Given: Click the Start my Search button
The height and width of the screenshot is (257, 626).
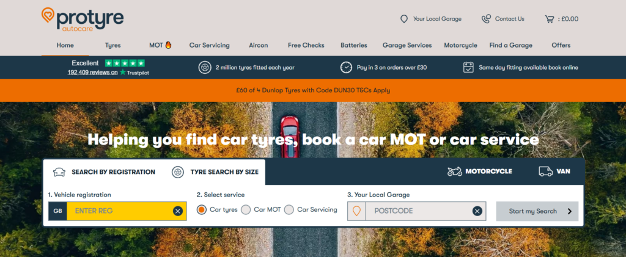Looking at the screenshot, I should (x=537, y=211).
